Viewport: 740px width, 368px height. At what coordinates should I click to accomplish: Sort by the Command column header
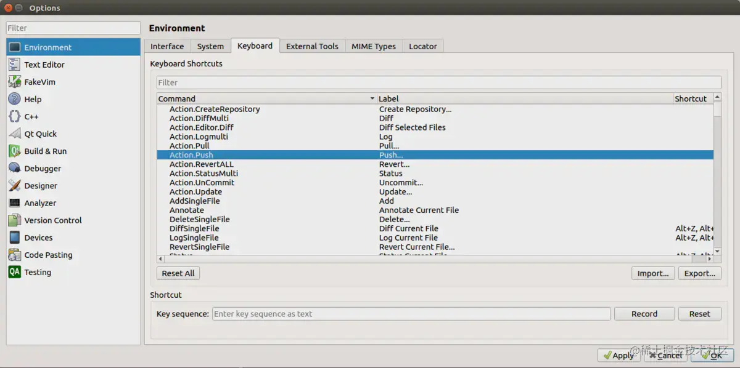tap(266, 98)
